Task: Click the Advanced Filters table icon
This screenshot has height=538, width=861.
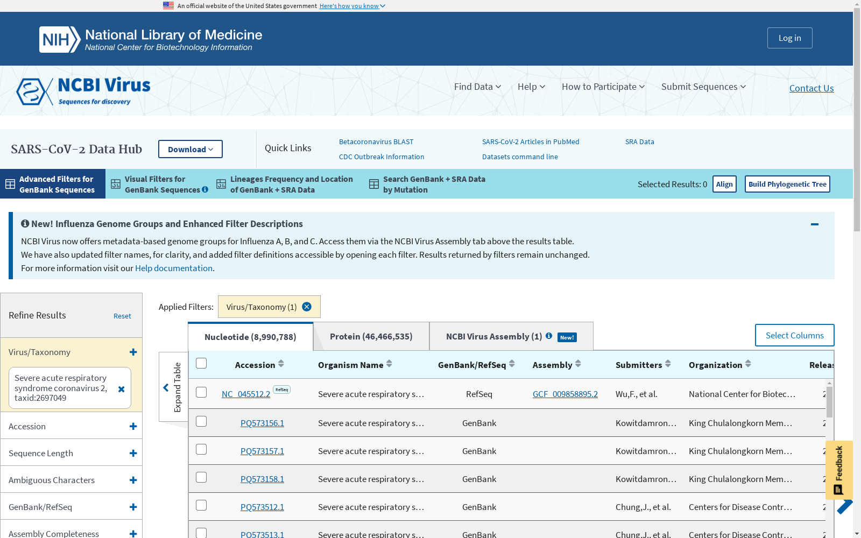Action: coord(10,184)
